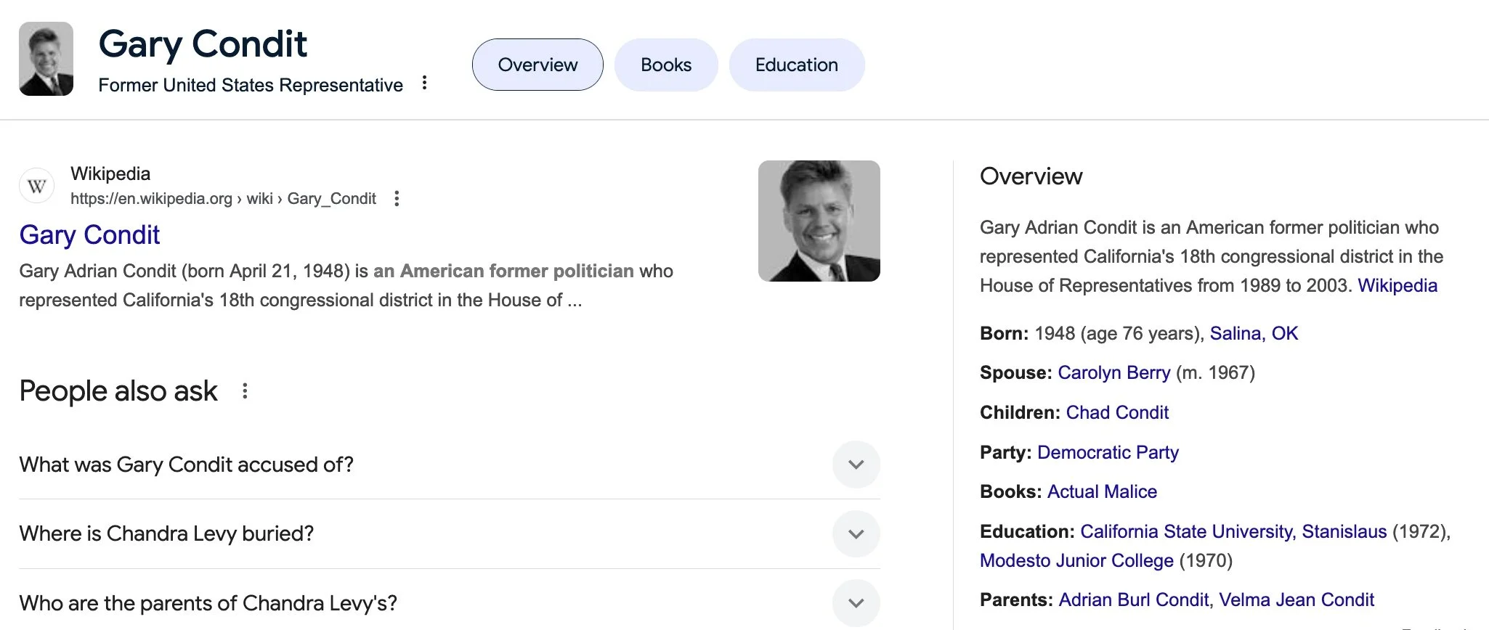Screen dimensions: 1489x630
Task: Click the Wikipedia W favicon icon
Action: click(x=37, y=187)
